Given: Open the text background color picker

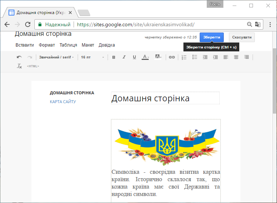Looking at the screenshot, I should coord(158,57).
